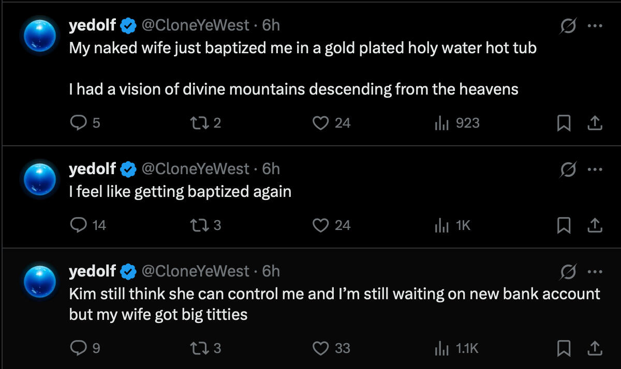Repost the 'getting baptized again' post
This screenshot has width=621, height=369.
(x=197, y=225)
